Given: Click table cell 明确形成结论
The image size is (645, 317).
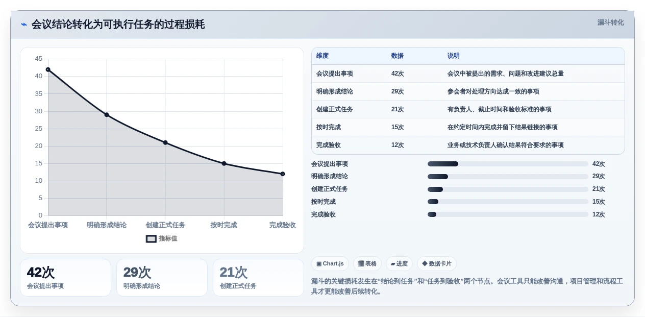Looking at the screenshot, I should pos(335,91).
